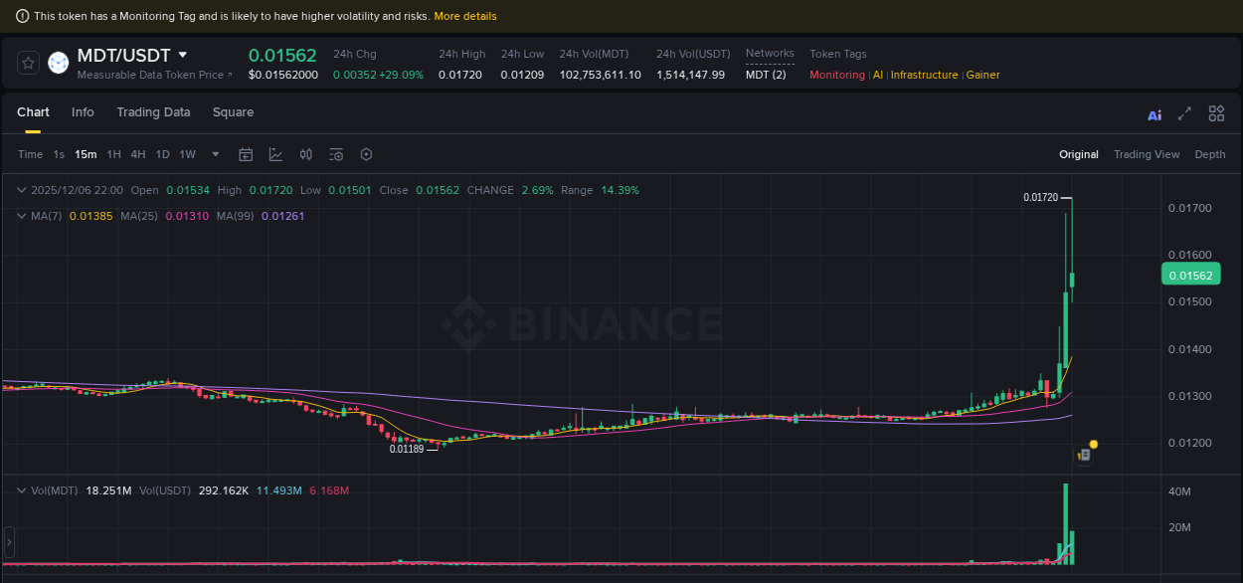This screenshot has height=583, width=1243.
Task: Open the candlestick display settings icon
Action: pos(305,154)
